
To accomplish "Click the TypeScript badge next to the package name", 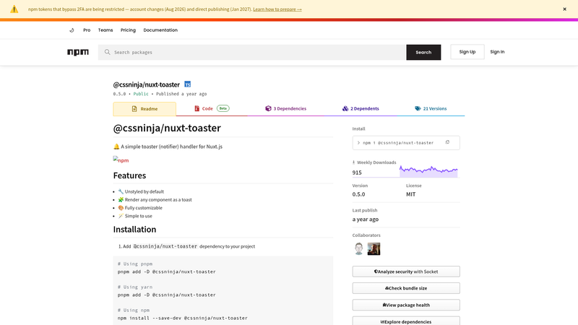I will 188,84.
